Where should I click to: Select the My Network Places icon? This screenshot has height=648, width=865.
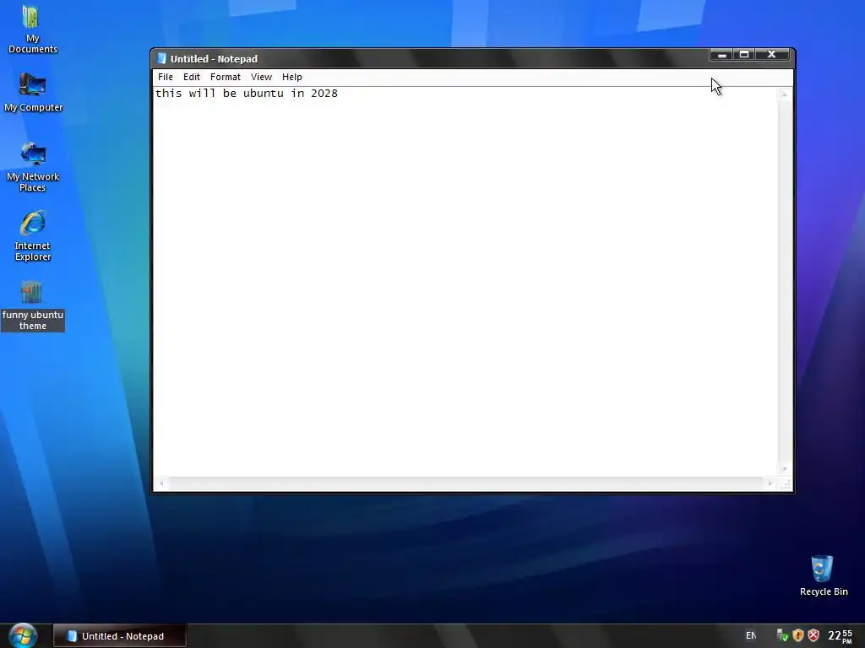(33, 168)
